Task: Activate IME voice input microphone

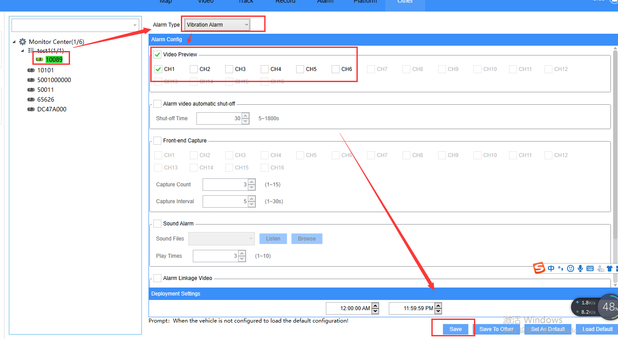Action: 580,268
